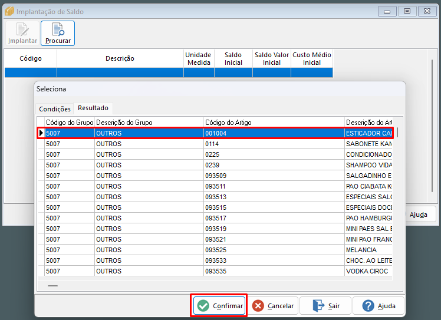Click the MINI PAO FRANC description cell
The image size is (441, 320).
coord(368,239)
